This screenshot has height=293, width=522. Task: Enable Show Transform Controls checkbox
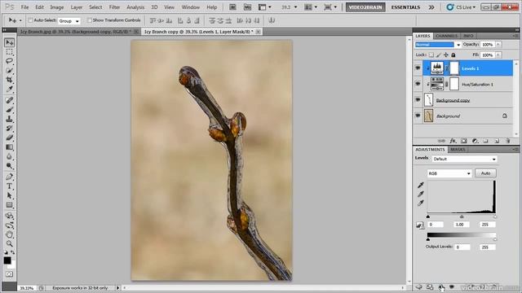(x=89, y=20)
